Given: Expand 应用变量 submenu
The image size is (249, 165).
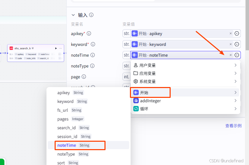Looking at the screenshot, I should click(185, 73).
